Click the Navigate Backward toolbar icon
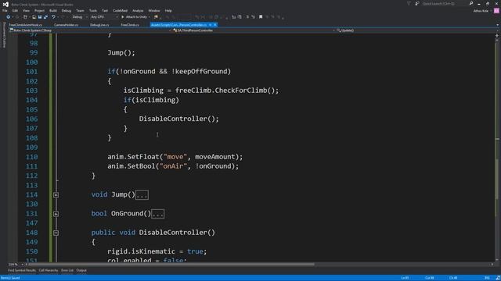 tap(9, 17)
